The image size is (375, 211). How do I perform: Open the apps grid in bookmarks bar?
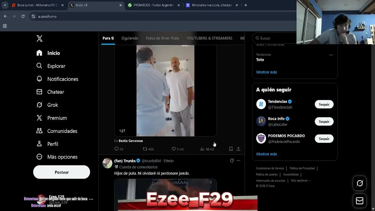(x=5, y=26)
